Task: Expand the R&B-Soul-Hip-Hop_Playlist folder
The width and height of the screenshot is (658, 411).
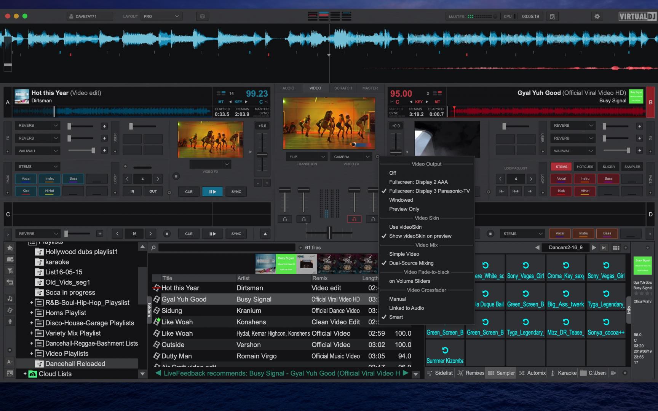Action: pos(32,303)
